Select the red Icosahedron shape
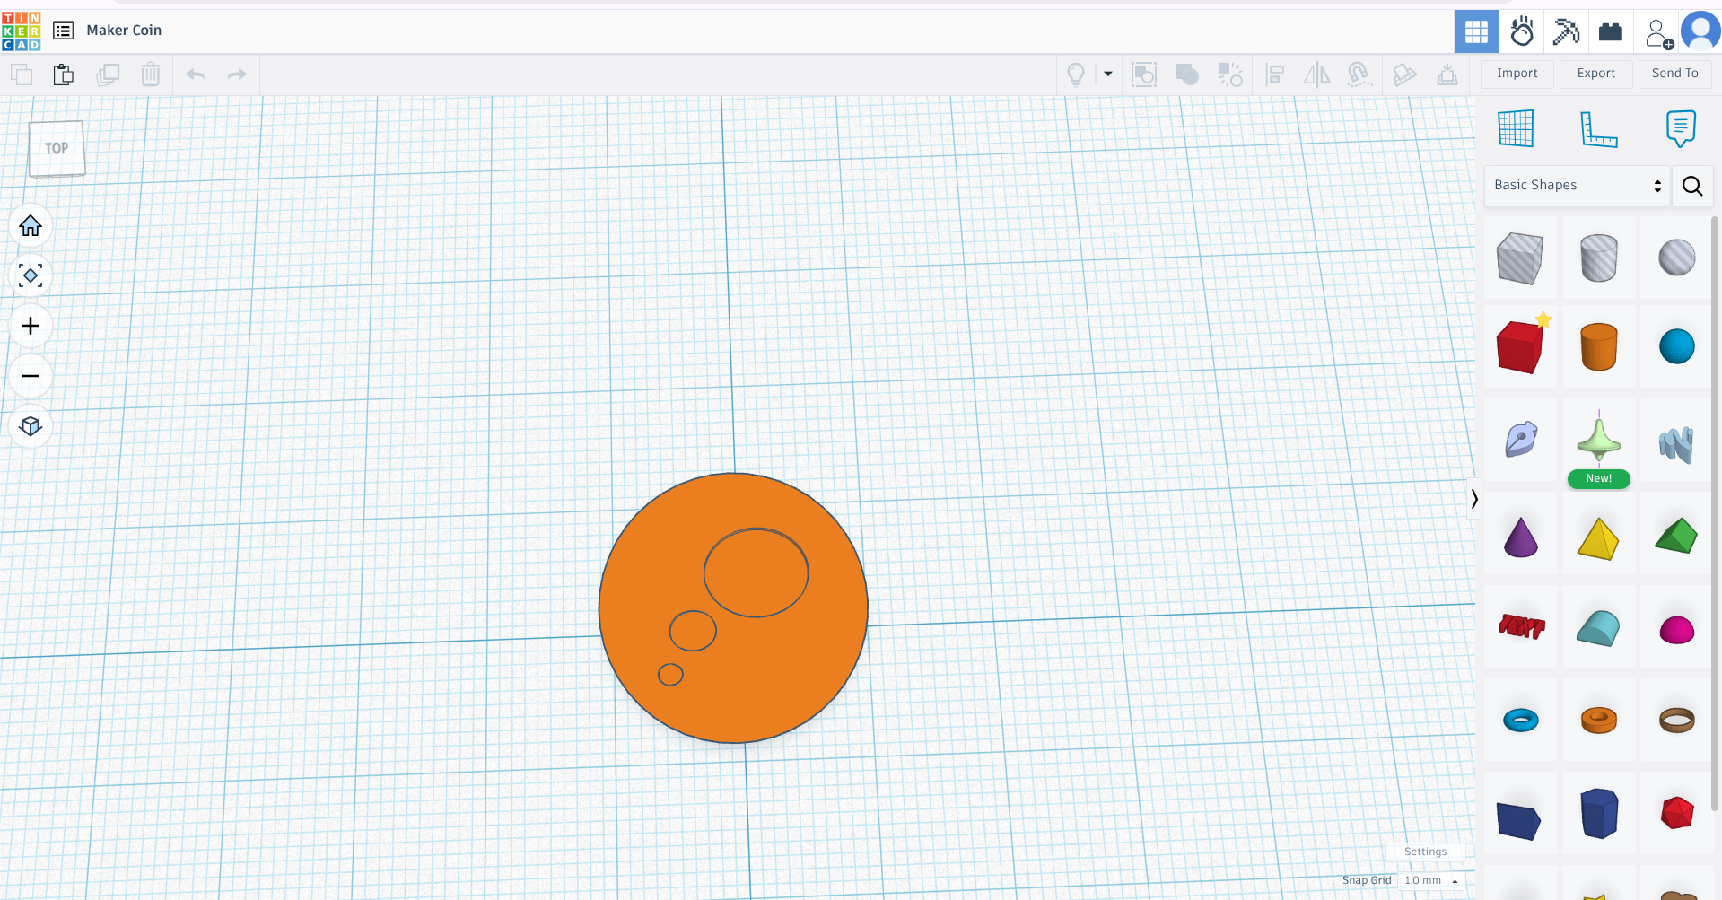The height and width of the screenshot is (900, 1722). click(1676, 813)
